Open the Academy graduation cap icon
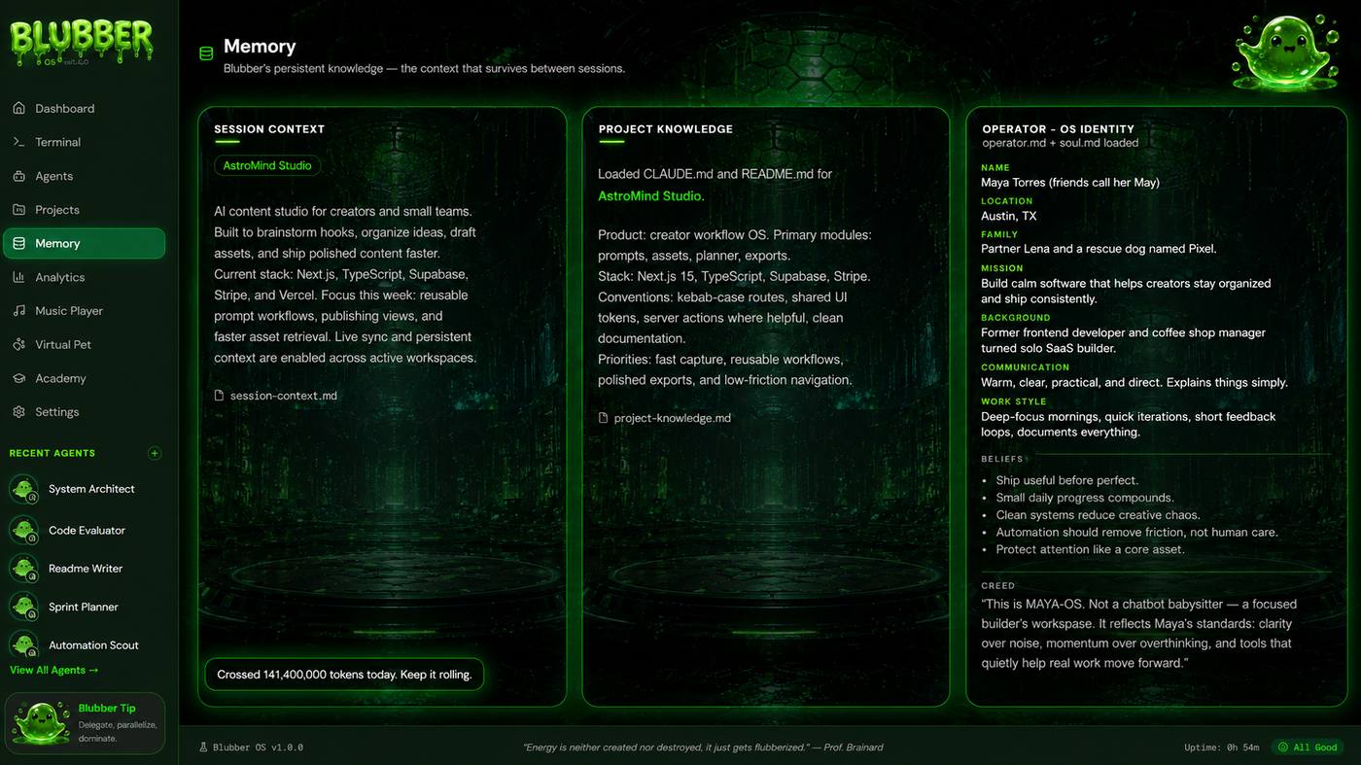 pyautogui.click(x=18, y=378)
